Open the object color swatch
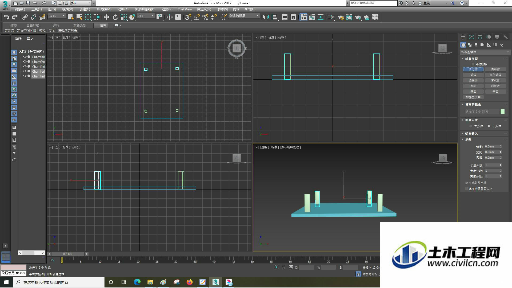Screen dimensions: 512x288 tap(502, 112)
